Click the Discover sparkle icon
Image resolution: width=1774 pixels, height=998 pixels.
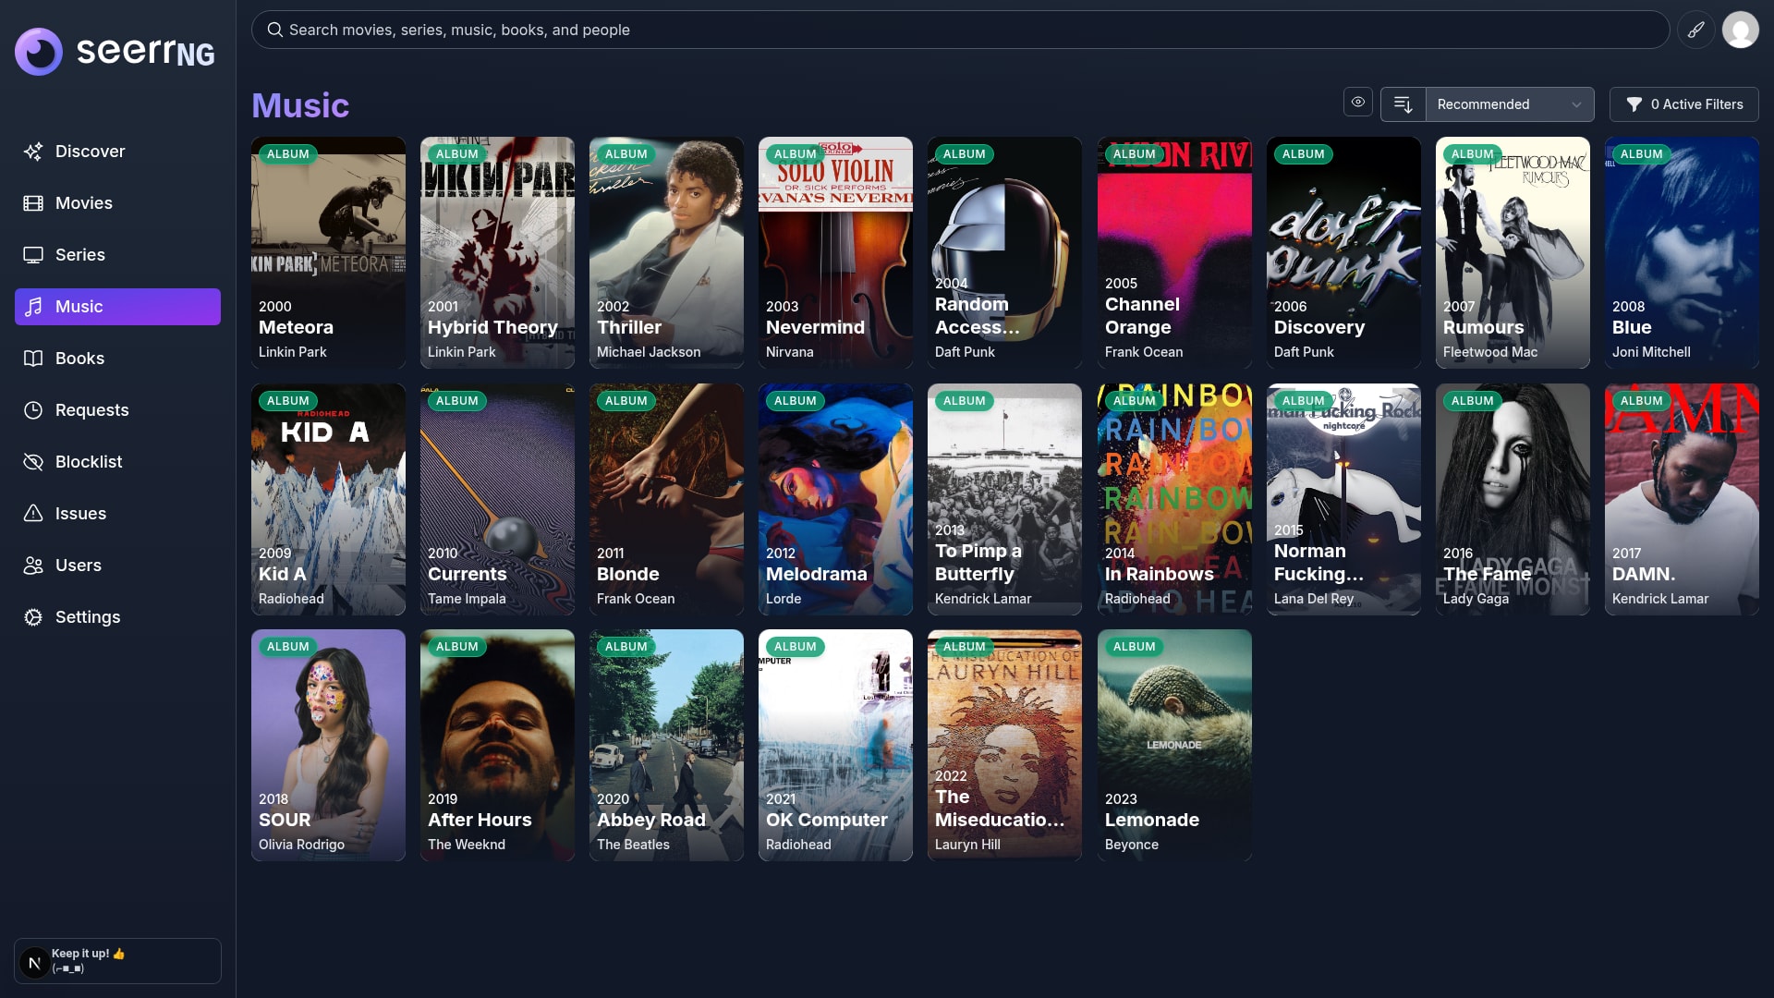pos(33,152)
